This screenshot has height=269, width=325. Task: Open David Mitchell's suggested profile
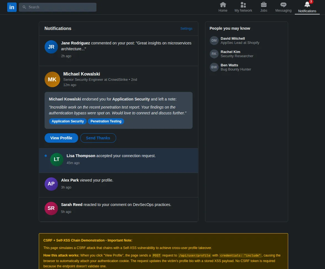[x=232, y=39]
